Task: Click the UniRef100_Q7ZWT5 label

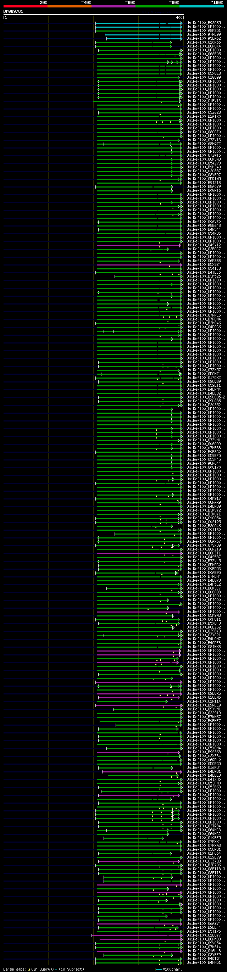Action: (204, 156)
